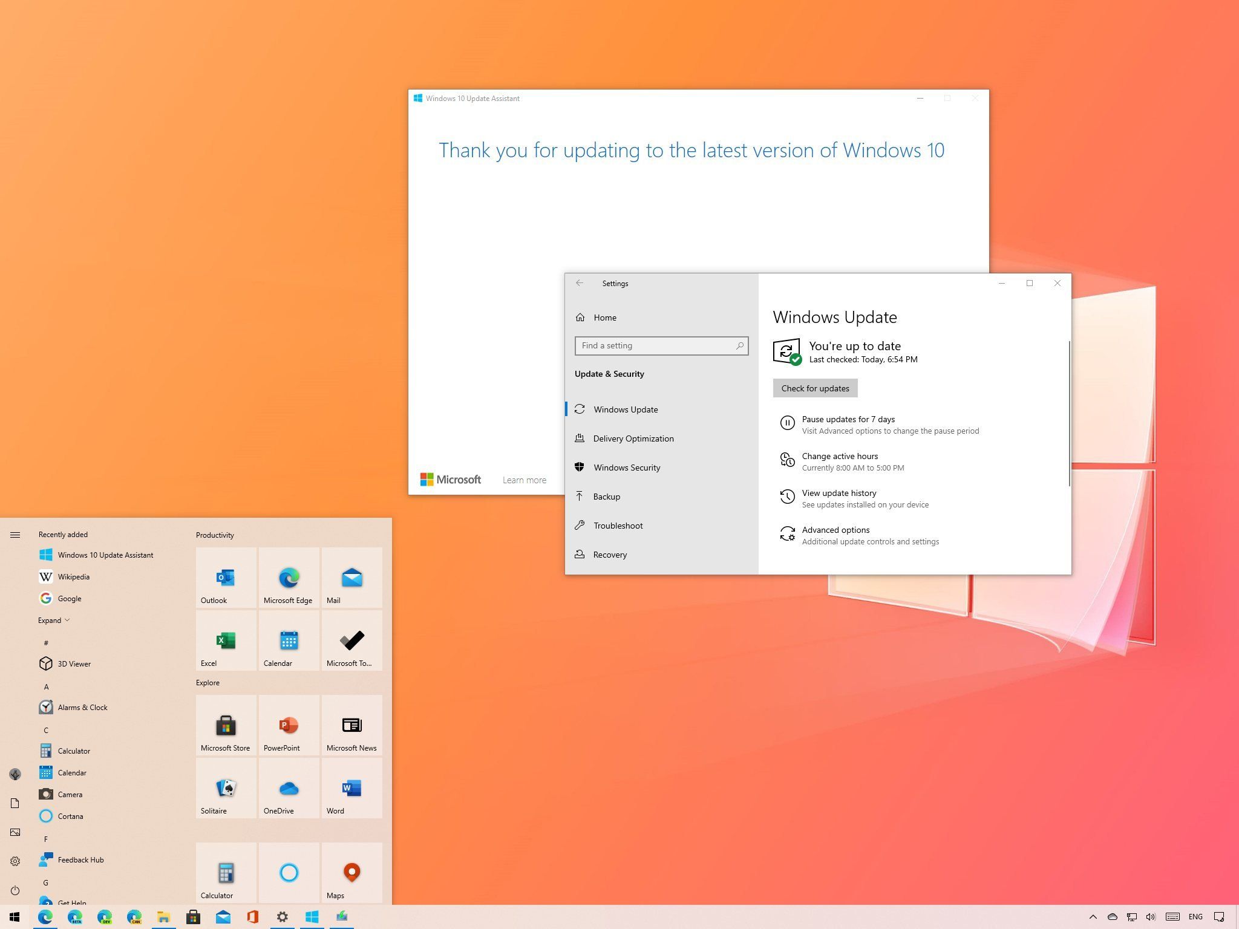Open Microsoft Store from the taskbar
The image size is (1239, 929).
193,916
